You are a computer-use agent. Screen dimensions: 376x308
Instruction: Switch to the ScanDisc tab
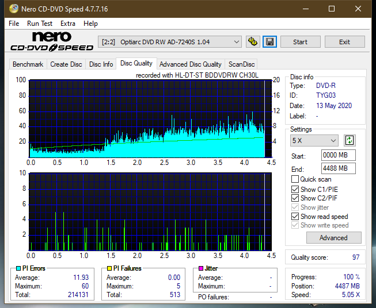point(241,64)
